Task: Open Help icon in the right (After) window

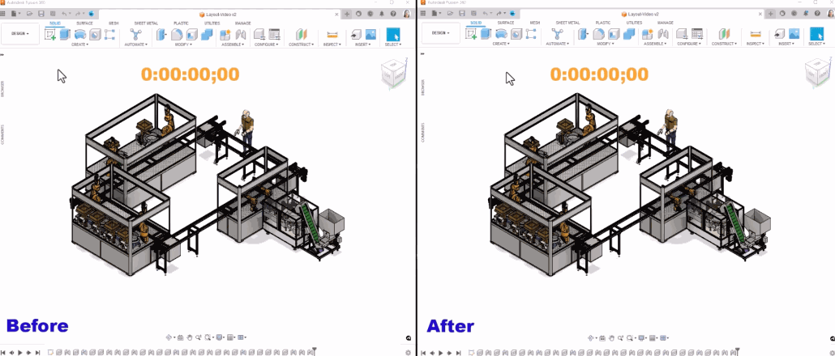Action: (817, 14)
